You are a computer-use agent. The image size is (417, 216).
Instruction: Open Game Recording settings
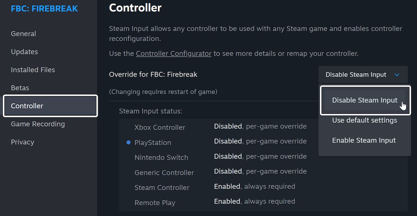tap(38, 124)
